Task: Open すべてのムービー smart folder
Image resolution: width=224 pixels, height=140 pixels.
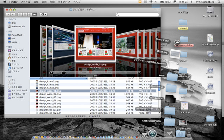Action: (17, 94)
